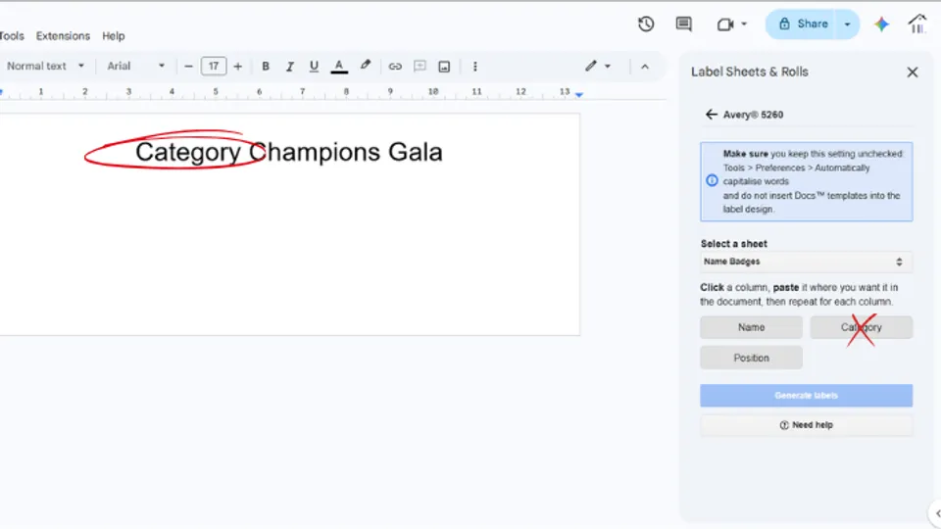The height and width of the screenshot is (529, 941).
Task: Insert an image from the toolbar
Action: coord(444,66)
